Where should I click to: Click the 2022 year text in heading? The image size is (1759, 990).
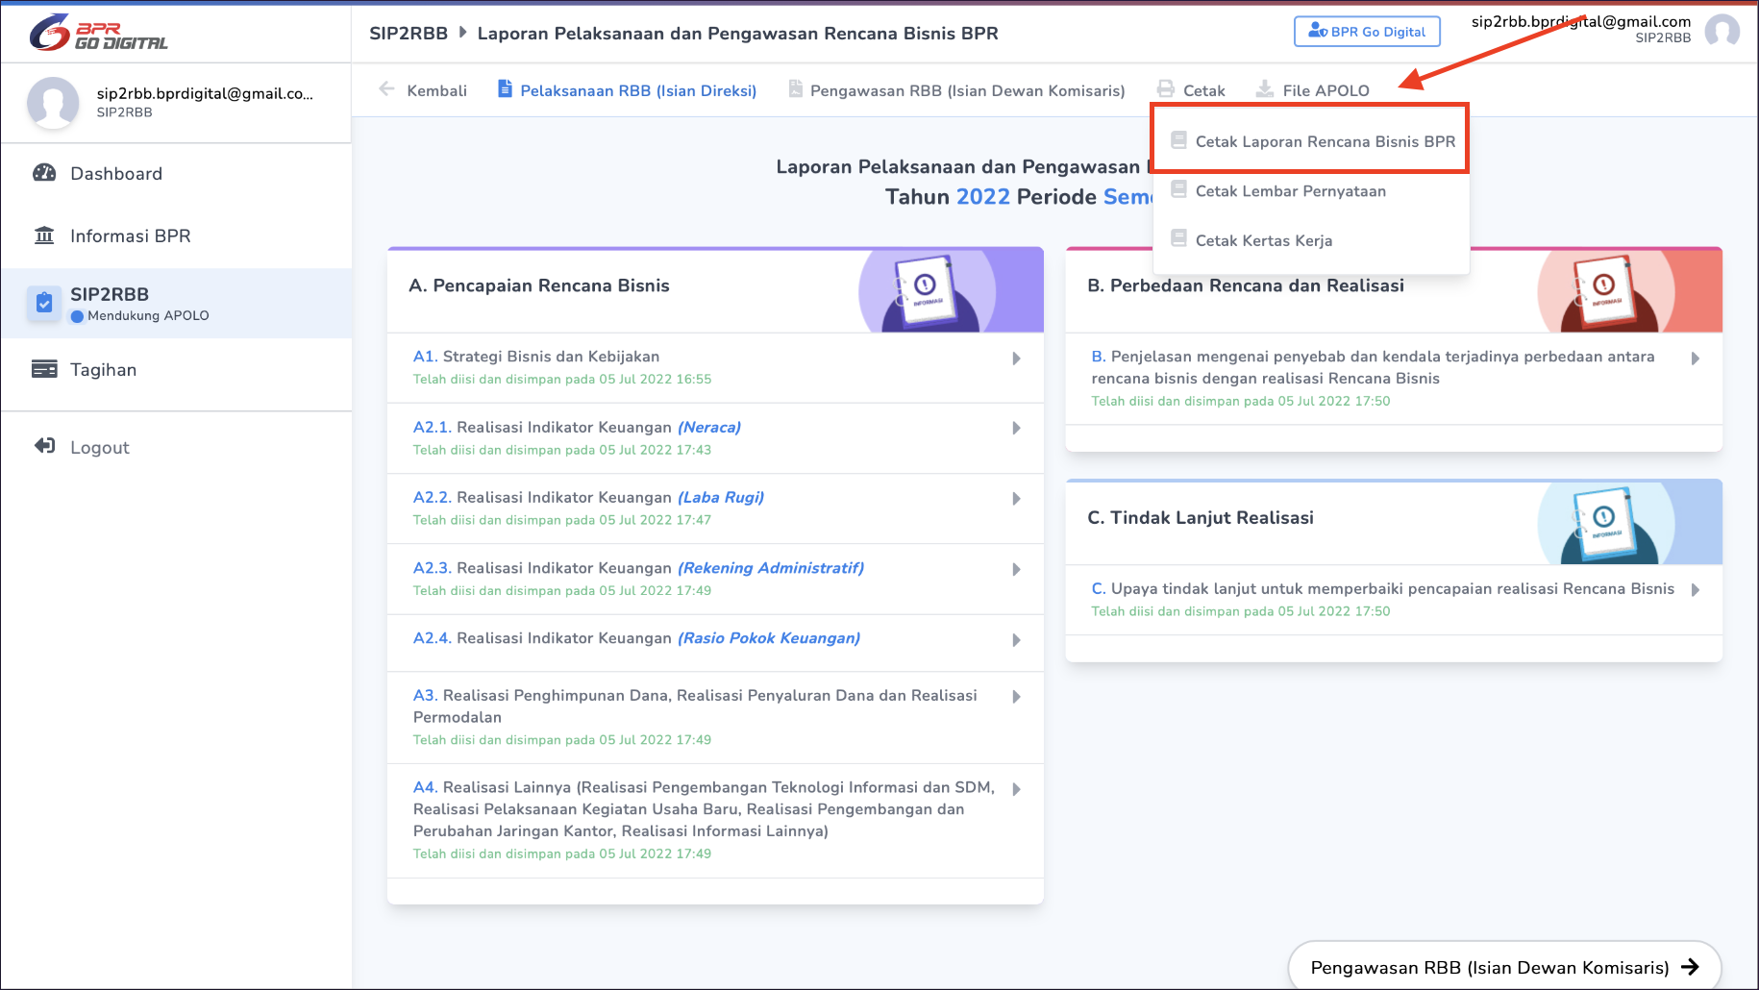(x=982, y=196)
